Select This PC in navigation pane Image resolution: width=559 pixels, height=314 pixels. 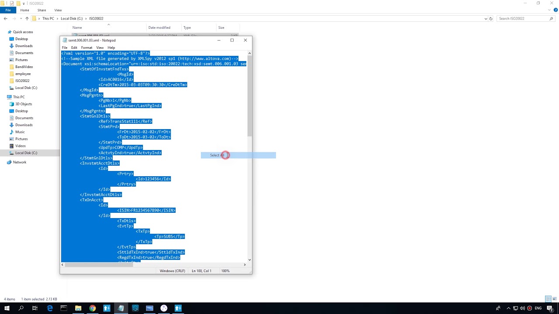[x=19, y=97]
